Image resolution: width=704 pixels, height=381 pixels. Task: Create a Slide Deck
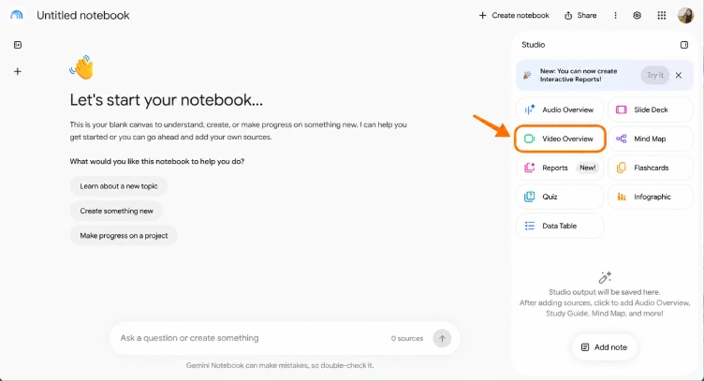click(x=651, y=110)
